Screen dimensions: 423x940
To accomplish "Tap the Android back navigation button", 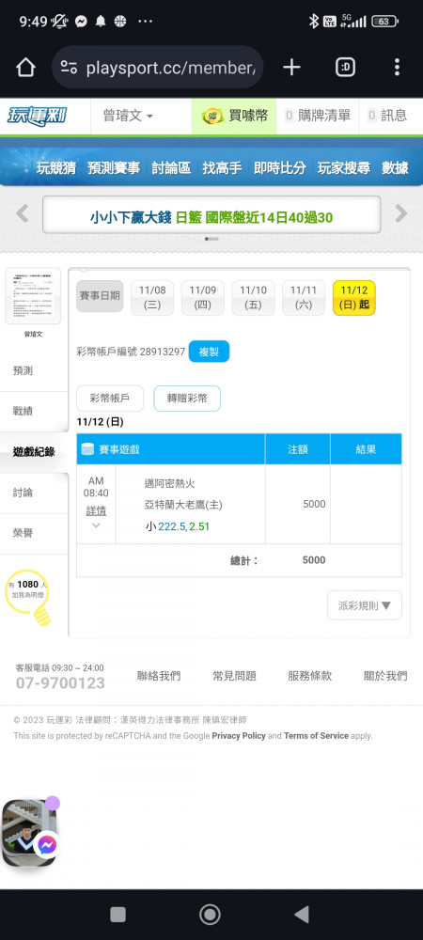I will click(302, 915).
